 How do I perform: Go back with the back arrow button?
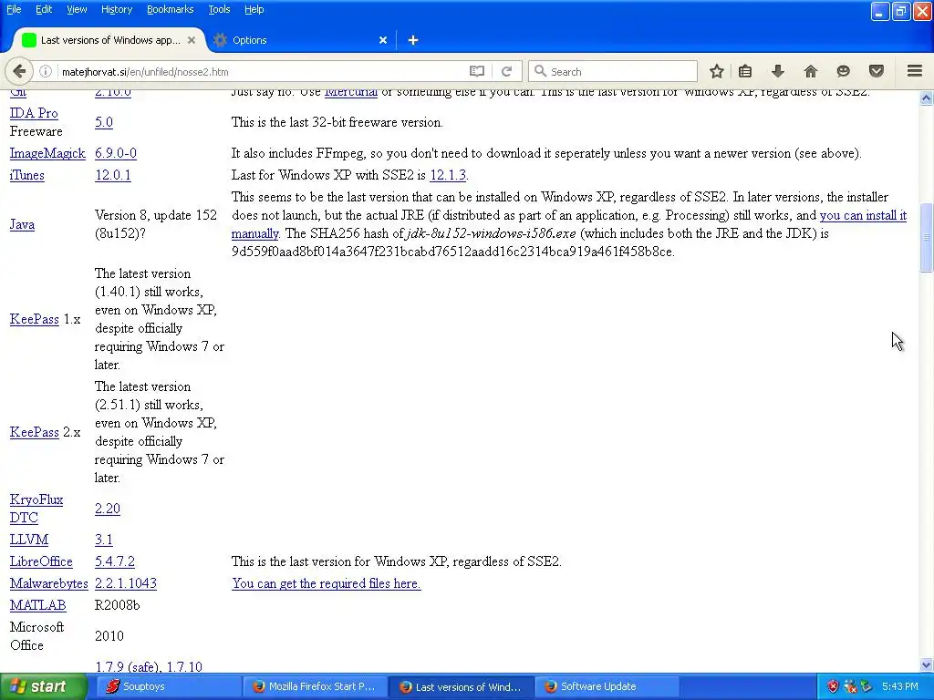[x=18, y=71]
